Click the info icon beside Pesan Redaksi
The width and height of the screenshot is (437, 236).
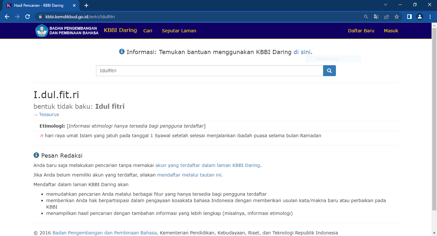(36, 155)
